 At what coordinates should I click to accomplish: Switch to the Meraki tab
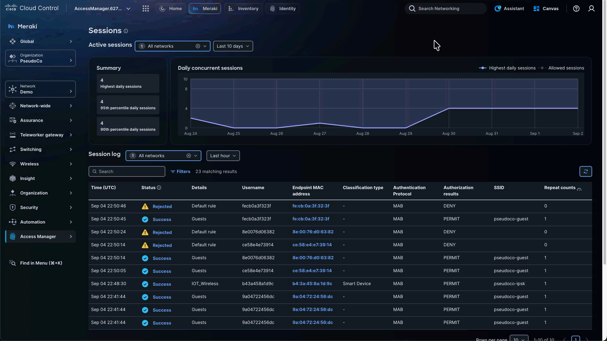tap(205, 9)
